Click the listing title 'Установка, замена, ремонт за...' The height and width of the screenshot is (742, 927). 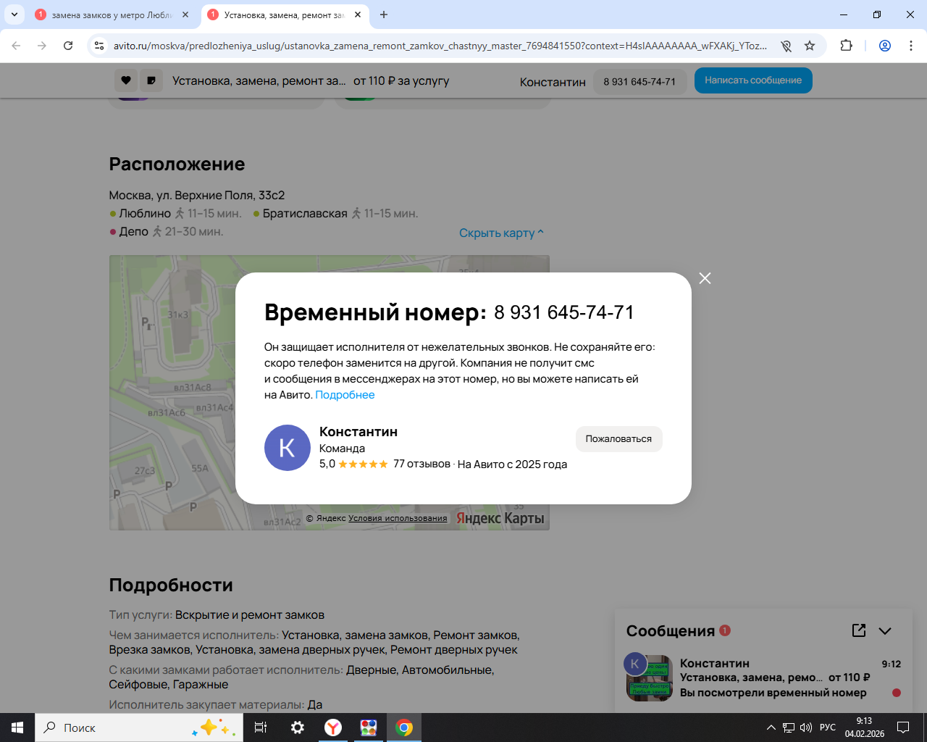259,81
